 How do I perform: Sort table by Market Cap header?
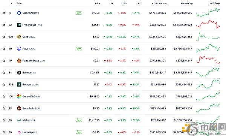[x=186, y=3]
